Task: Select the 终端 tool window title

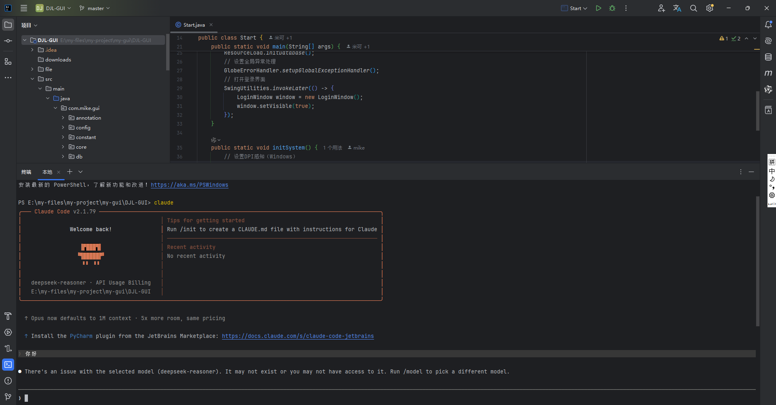Action: pos(26,172)
